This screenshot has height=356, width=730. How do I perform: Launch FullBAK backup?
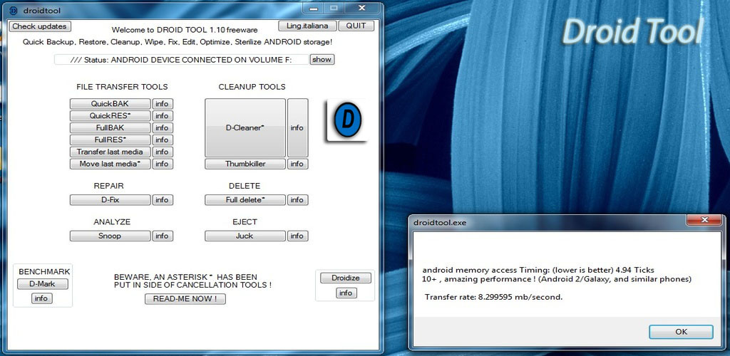tap(110, 128)
